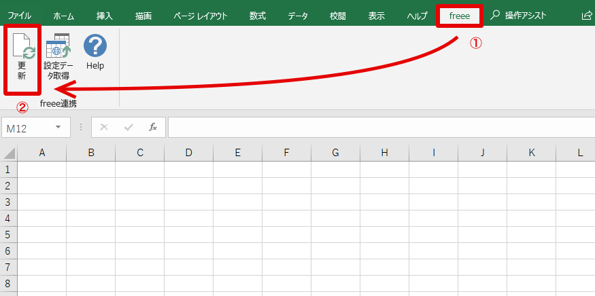Select row 5 header
Screen dimensions: 595x296
8,235
